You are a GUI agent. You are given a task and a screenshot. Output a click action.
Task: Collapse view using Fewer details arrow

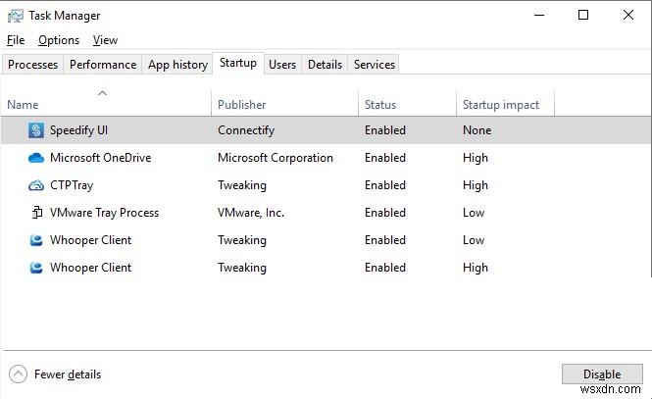pyautogui.click(x=18, y=374)
